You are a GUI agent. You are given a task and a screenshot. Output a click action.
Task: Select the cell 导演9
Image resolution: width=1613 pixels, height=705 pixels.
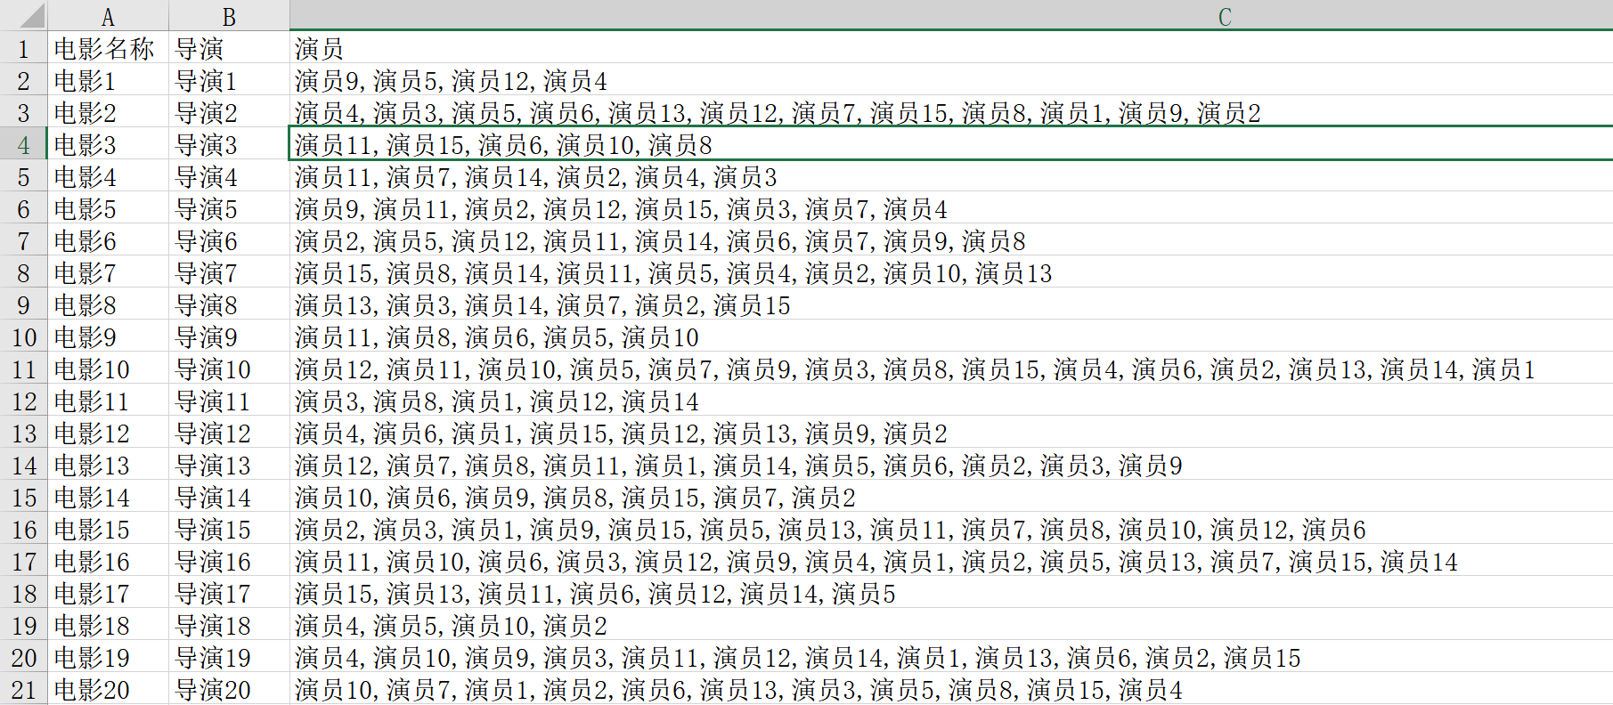(x=229, y=336)
